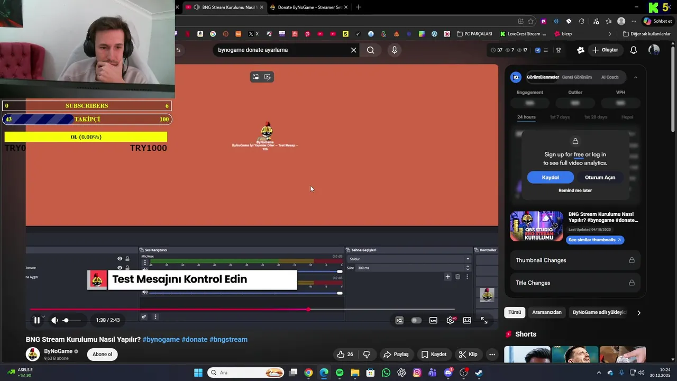The image size is (677, 381).
Task: Seek on the red video progress bar
Action: coord(242,309)
